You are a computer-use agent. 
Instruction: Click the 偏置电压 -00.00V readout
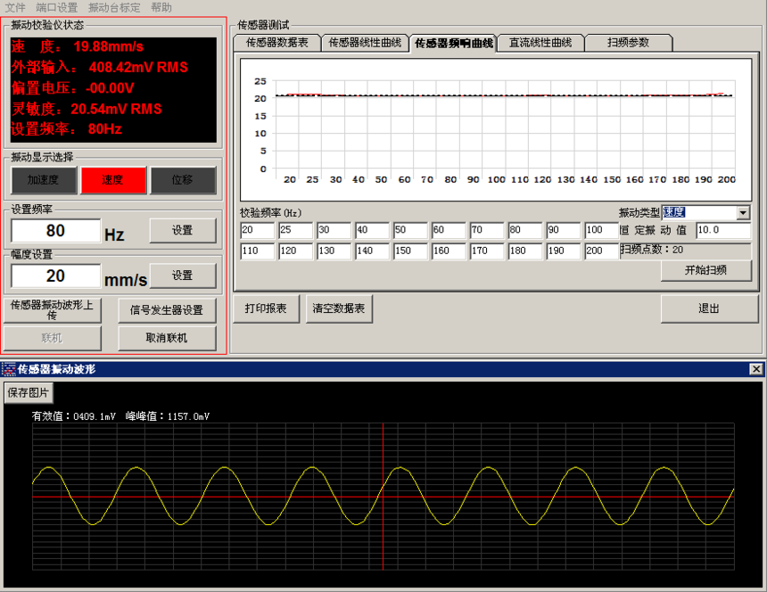coord(73,88)
